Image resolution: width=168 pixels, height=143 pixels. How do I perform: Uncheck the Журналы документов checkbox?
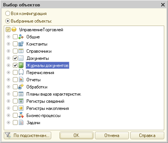(15, 65)
